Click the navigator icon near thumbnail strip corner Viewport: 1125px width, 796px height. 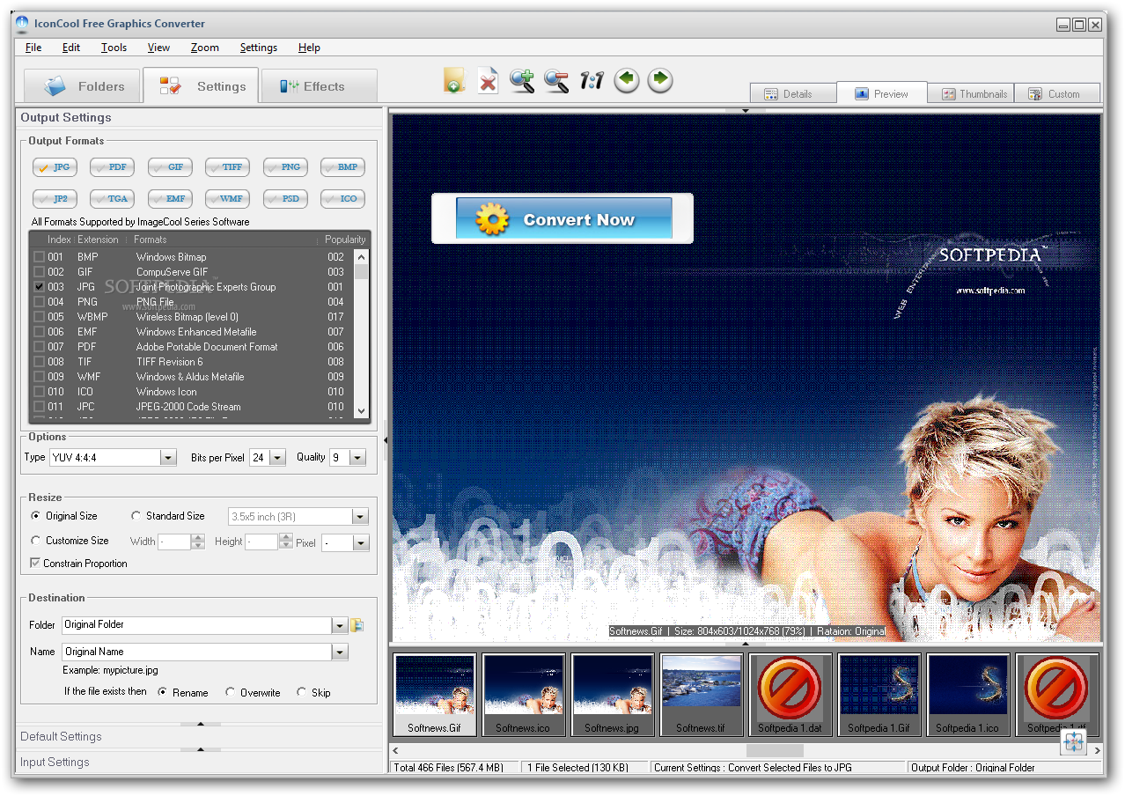coord(1074,742)
